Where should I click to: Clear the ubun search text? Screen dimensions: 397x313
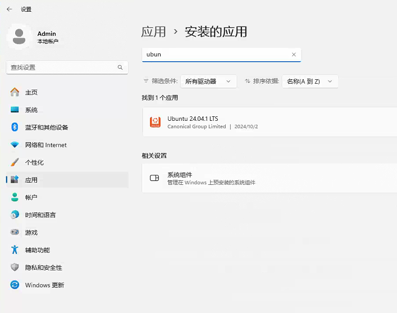pos(294,55)
